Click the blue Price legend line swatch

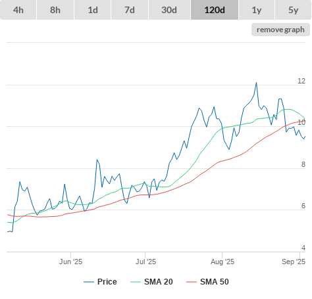(89, 282)
